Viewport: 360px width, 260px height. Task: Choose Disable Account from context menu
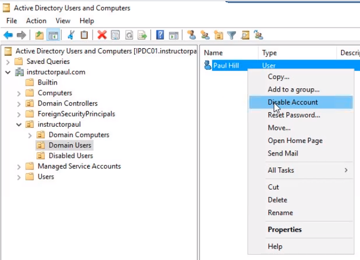pos(293,102)
